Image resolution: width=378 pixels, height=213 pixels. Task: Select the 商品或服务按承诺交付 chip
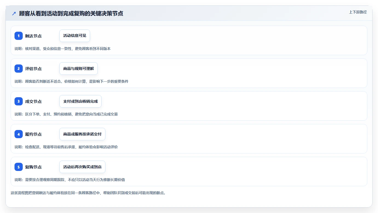(x=82, y=134)
